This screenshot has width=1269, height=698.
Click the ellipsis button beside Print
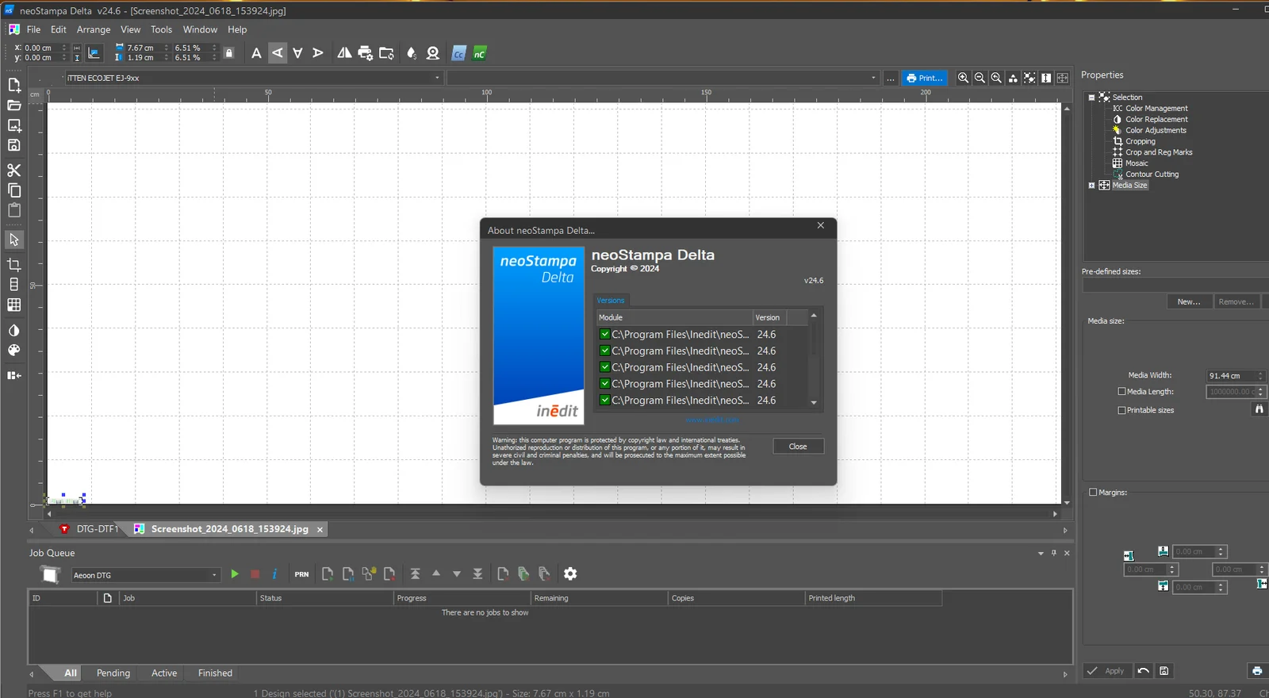pyautogui.click(x=891, y=78)
